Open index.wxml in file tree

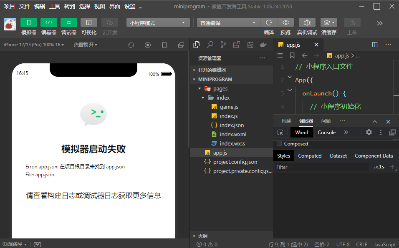tap(232, 134)
